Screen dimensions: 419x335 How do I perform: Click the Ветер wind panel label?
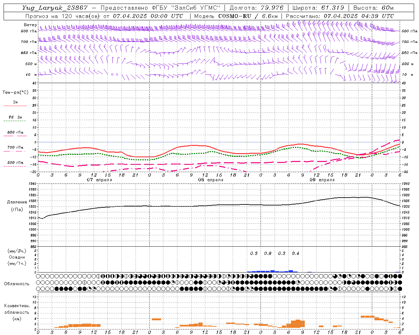coord(30,25)
